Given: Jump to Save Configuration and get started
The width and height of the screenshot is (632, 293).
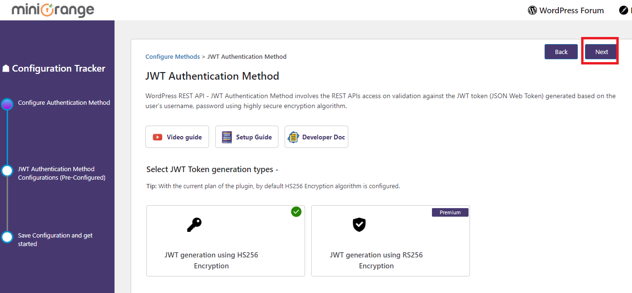Looking at the screenshot, I should [55, 239].
